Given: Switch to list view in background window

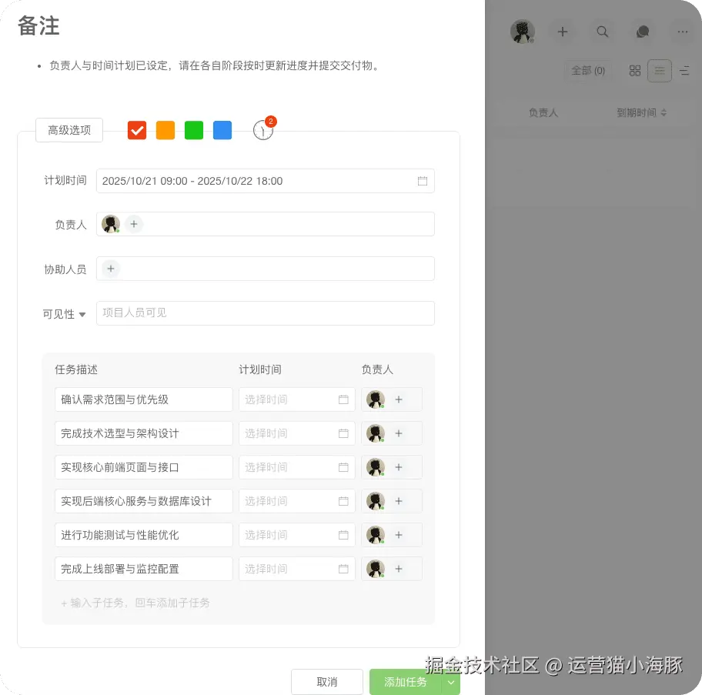Looking at the screenshot, I should pos(660,70).
